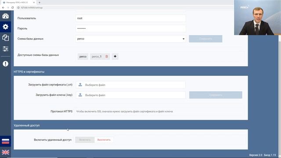This screenshot has width=281, height=158.
Task: Open the dashboard gauge icon in sidebar
Action: click(5, 16)
